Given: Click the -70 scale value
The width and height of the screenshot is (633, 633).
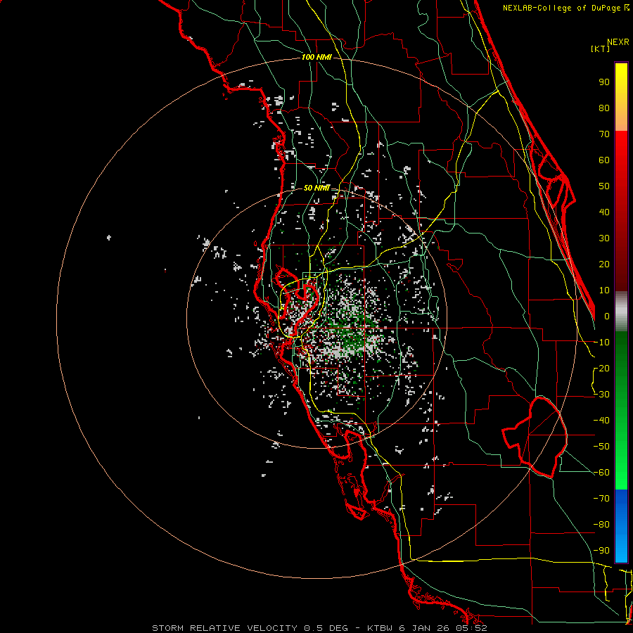Looking at the screenshot, I should tap(601, 499).
